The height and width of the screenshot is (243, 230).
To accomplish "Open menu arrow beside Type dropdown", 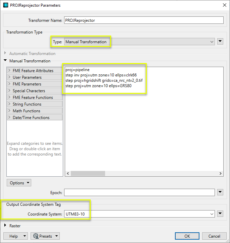I will click(x=220, y=42).
